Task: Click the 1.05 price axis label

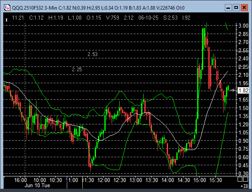Action: click(x=243, y=133)
